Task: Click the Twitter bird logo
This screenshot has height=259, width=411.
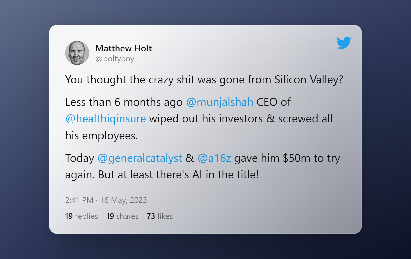Action: pyautogui.click(x=344, y=43)
